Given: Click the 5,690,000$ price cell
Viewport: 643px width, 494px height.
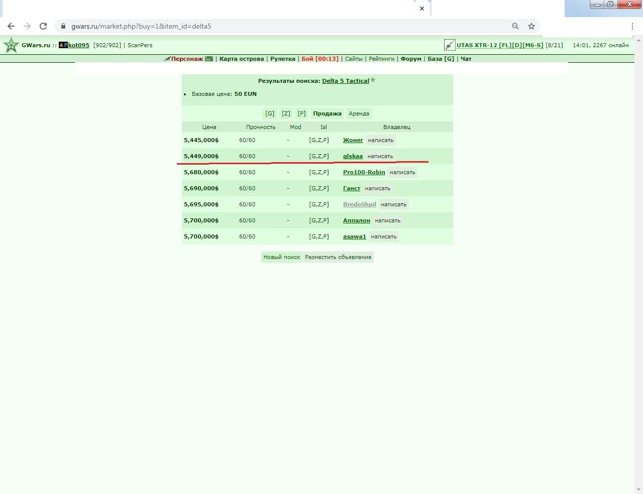Looking at the screenshot, I should point(201,188).
